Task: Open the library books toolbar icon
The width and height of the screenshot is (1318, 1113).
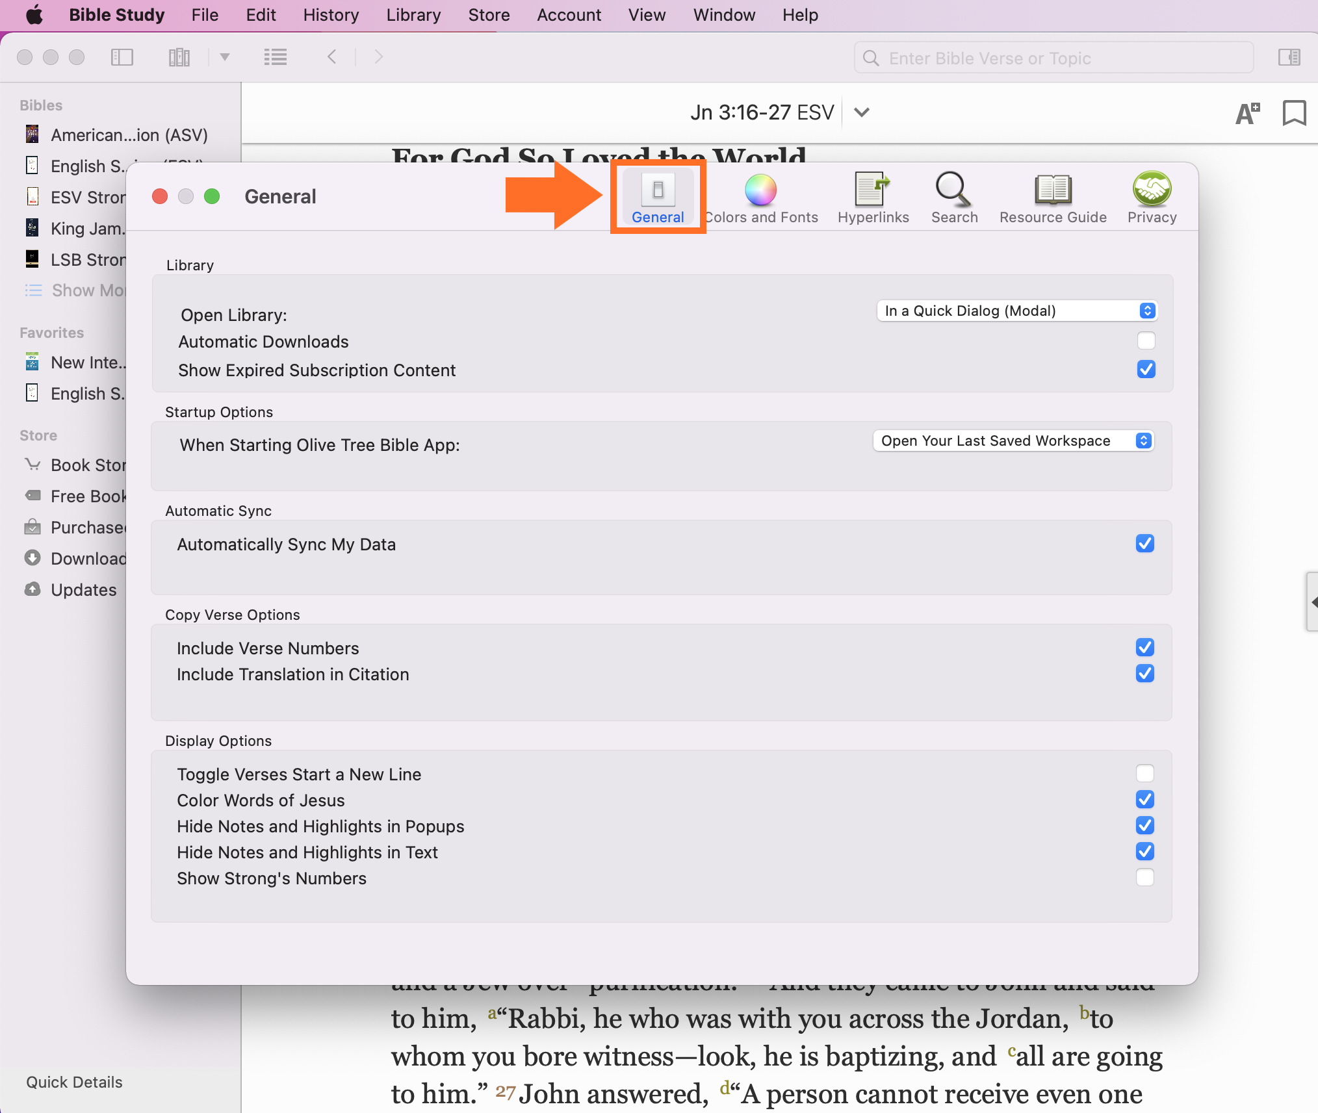Action: [179, 57]
